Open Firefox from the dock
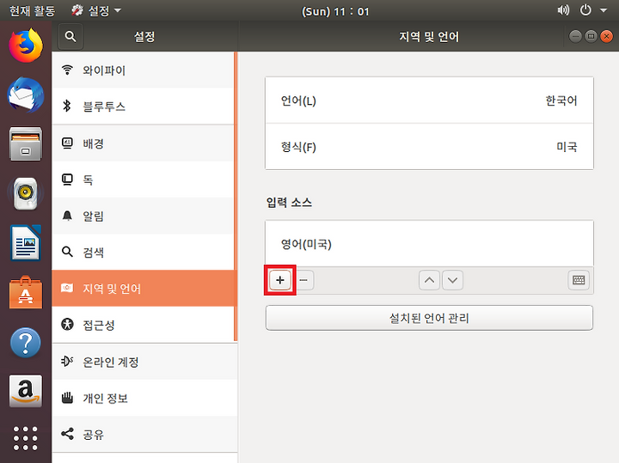The height and width of the screenshot is (463, 619). tap(26, 46)
